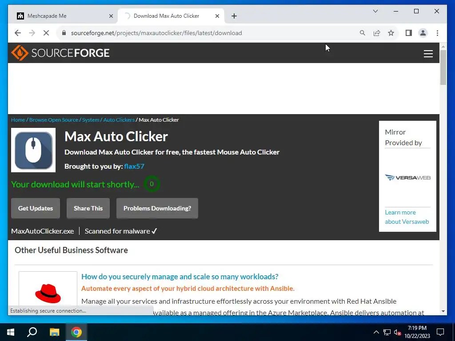This screenshot has width=455, height=341.
Task: Click the browser forward arrow
Action: tap(32, 33)
